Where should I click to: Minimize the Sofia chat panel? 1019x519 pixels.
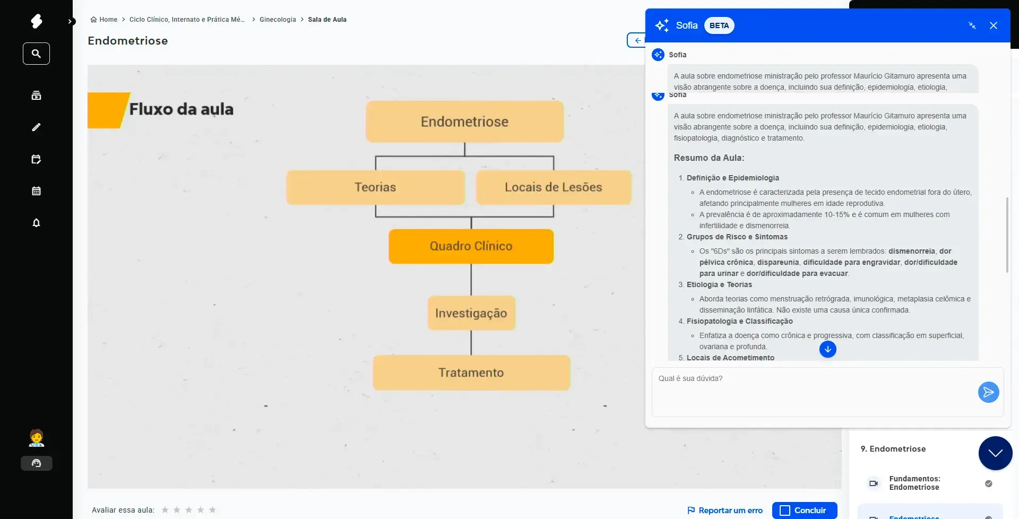click(972, 25)
